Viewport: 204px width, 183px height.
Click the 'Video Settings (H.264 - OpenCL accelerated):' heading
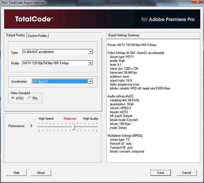click(136, 53)
